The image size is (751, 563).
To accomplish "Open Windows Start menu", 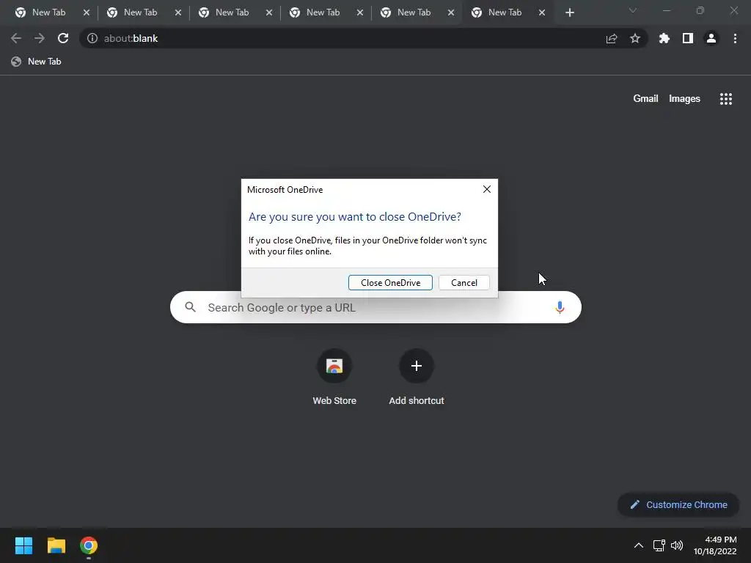I will pyautogui.click(x=23, y=545).
